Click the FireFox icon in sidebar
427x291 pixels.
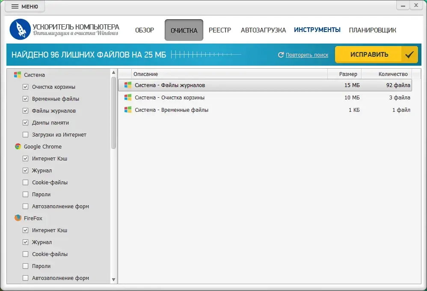18,218
